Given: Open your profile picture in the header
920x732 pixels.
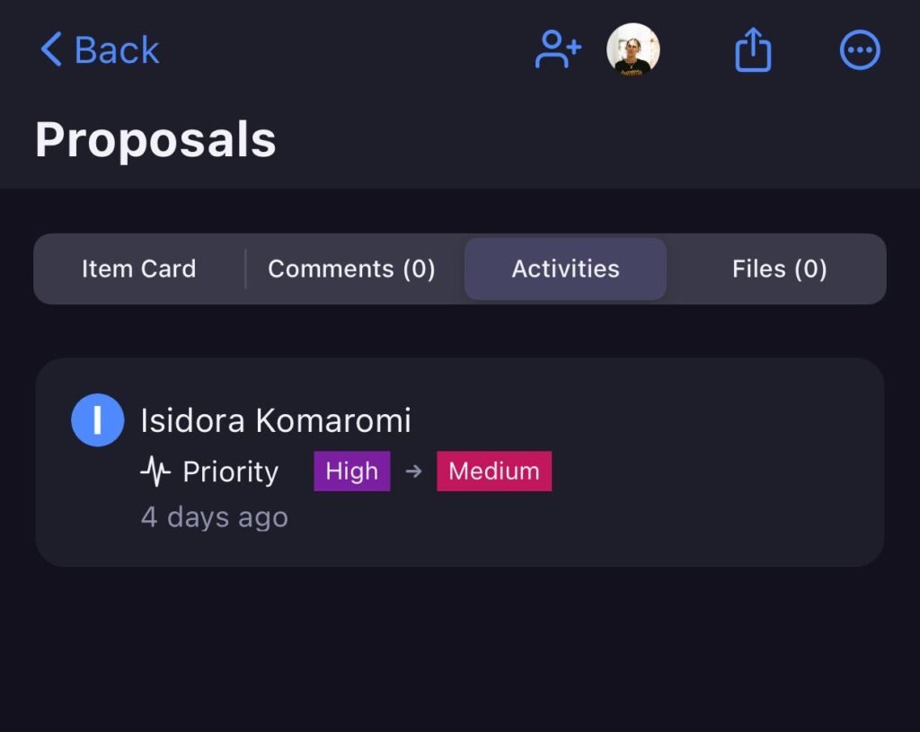Looking at the screenshot, I should tap(633, 49).
